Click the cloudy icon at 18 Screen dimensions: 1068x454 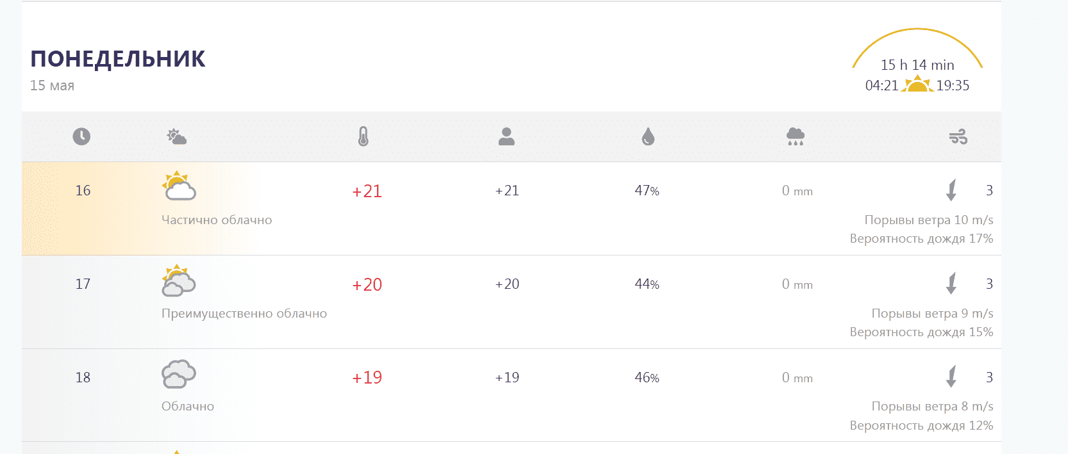(179, 374)
